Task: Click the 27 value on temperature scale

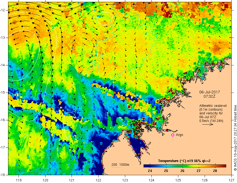Action: pos(198,171)
